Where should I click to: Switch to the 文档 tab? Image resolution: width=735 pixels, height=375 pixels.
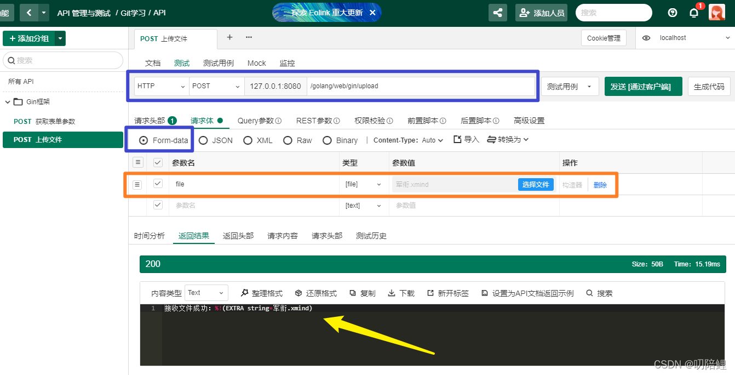click(x=153, y=63)
